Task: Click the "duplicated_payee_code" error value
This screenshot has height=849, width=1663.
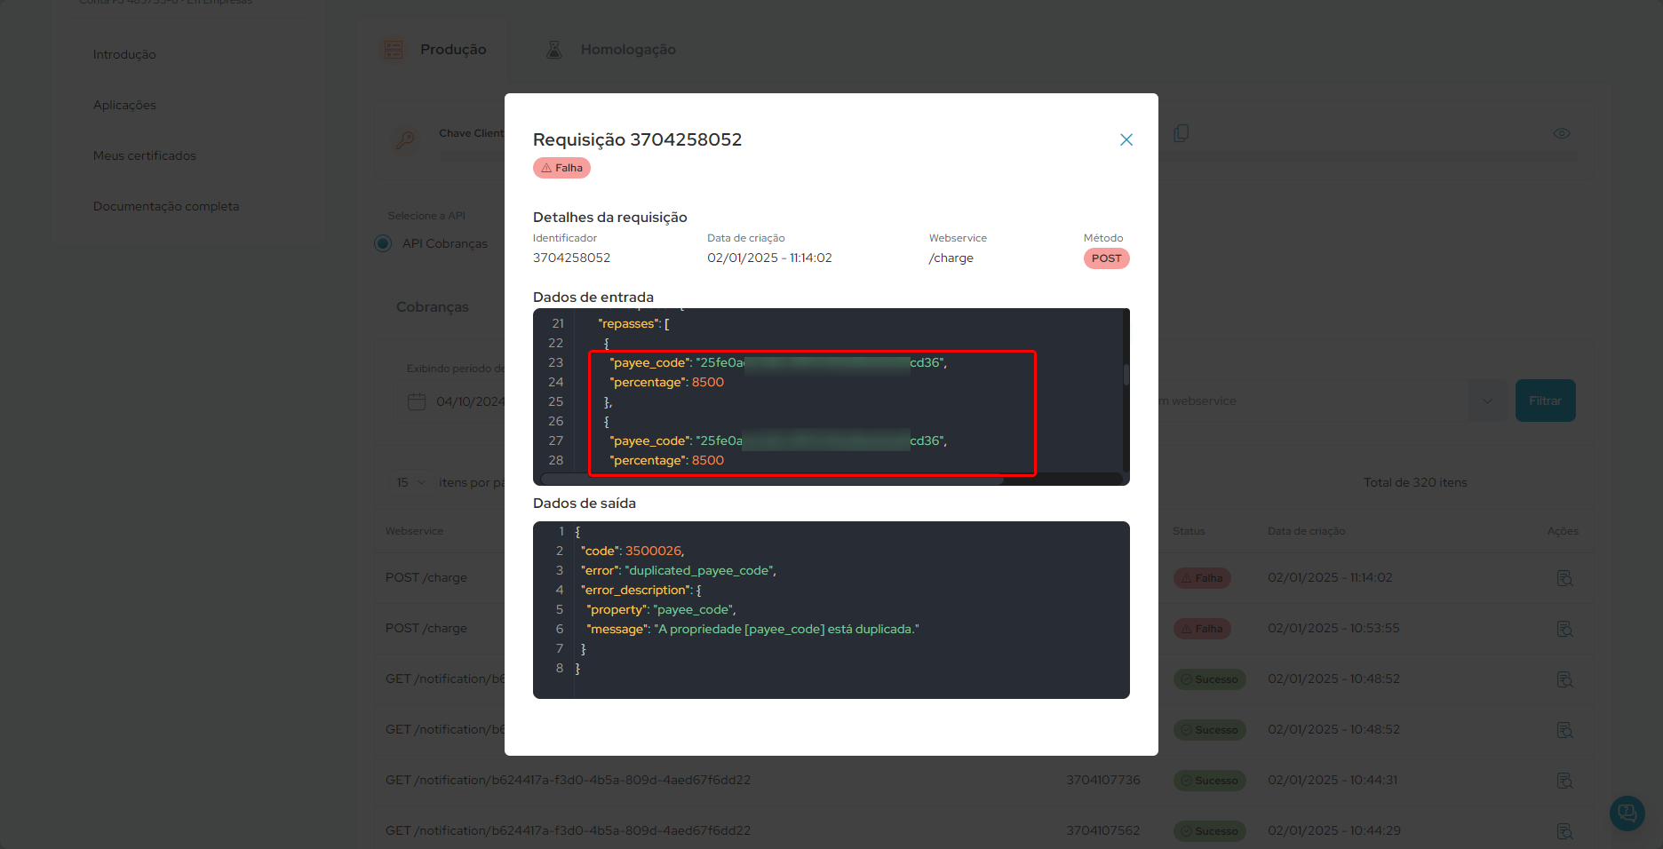Action: click(x=698, y=570)
